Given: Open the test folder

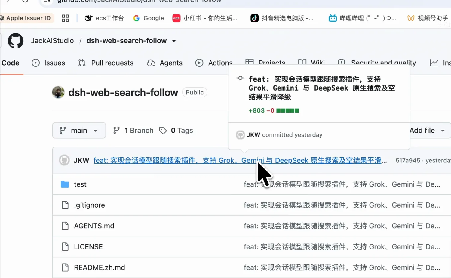Looking at the screenshot, I should (x=80, y=184).
